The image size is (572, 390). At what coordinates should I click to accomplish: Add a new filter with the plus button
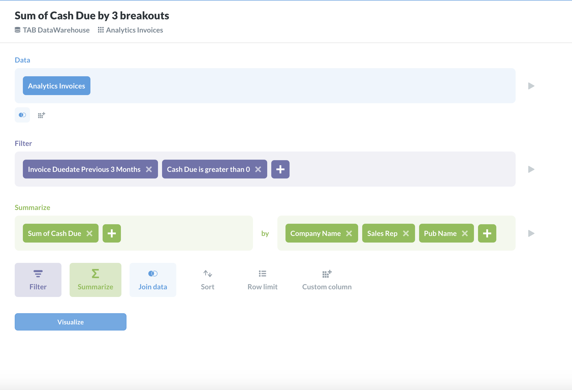pos(280,169)
